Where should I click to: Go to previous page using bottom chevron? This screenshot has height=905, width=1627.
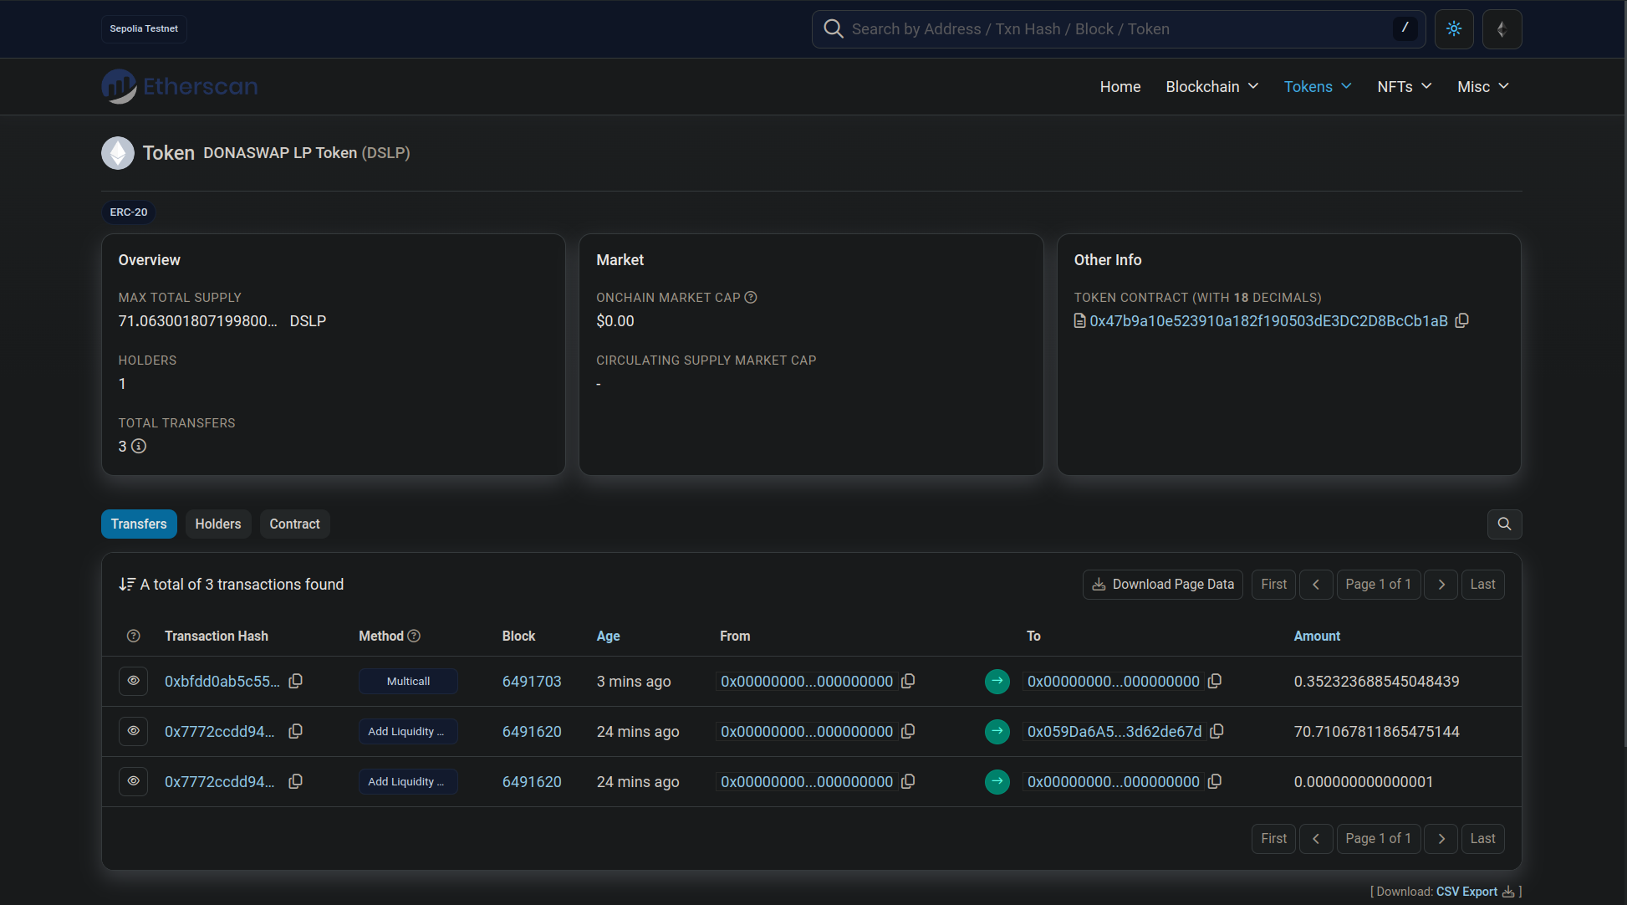pyautogui.click(x=1316, y=839)
